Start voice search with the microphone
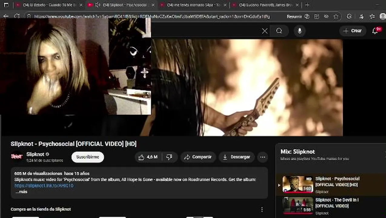 click(x=300, y=31)
